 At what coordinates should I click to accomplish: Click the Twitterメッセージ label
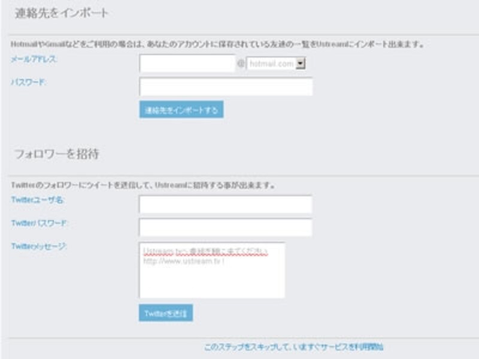pos(39,246)
